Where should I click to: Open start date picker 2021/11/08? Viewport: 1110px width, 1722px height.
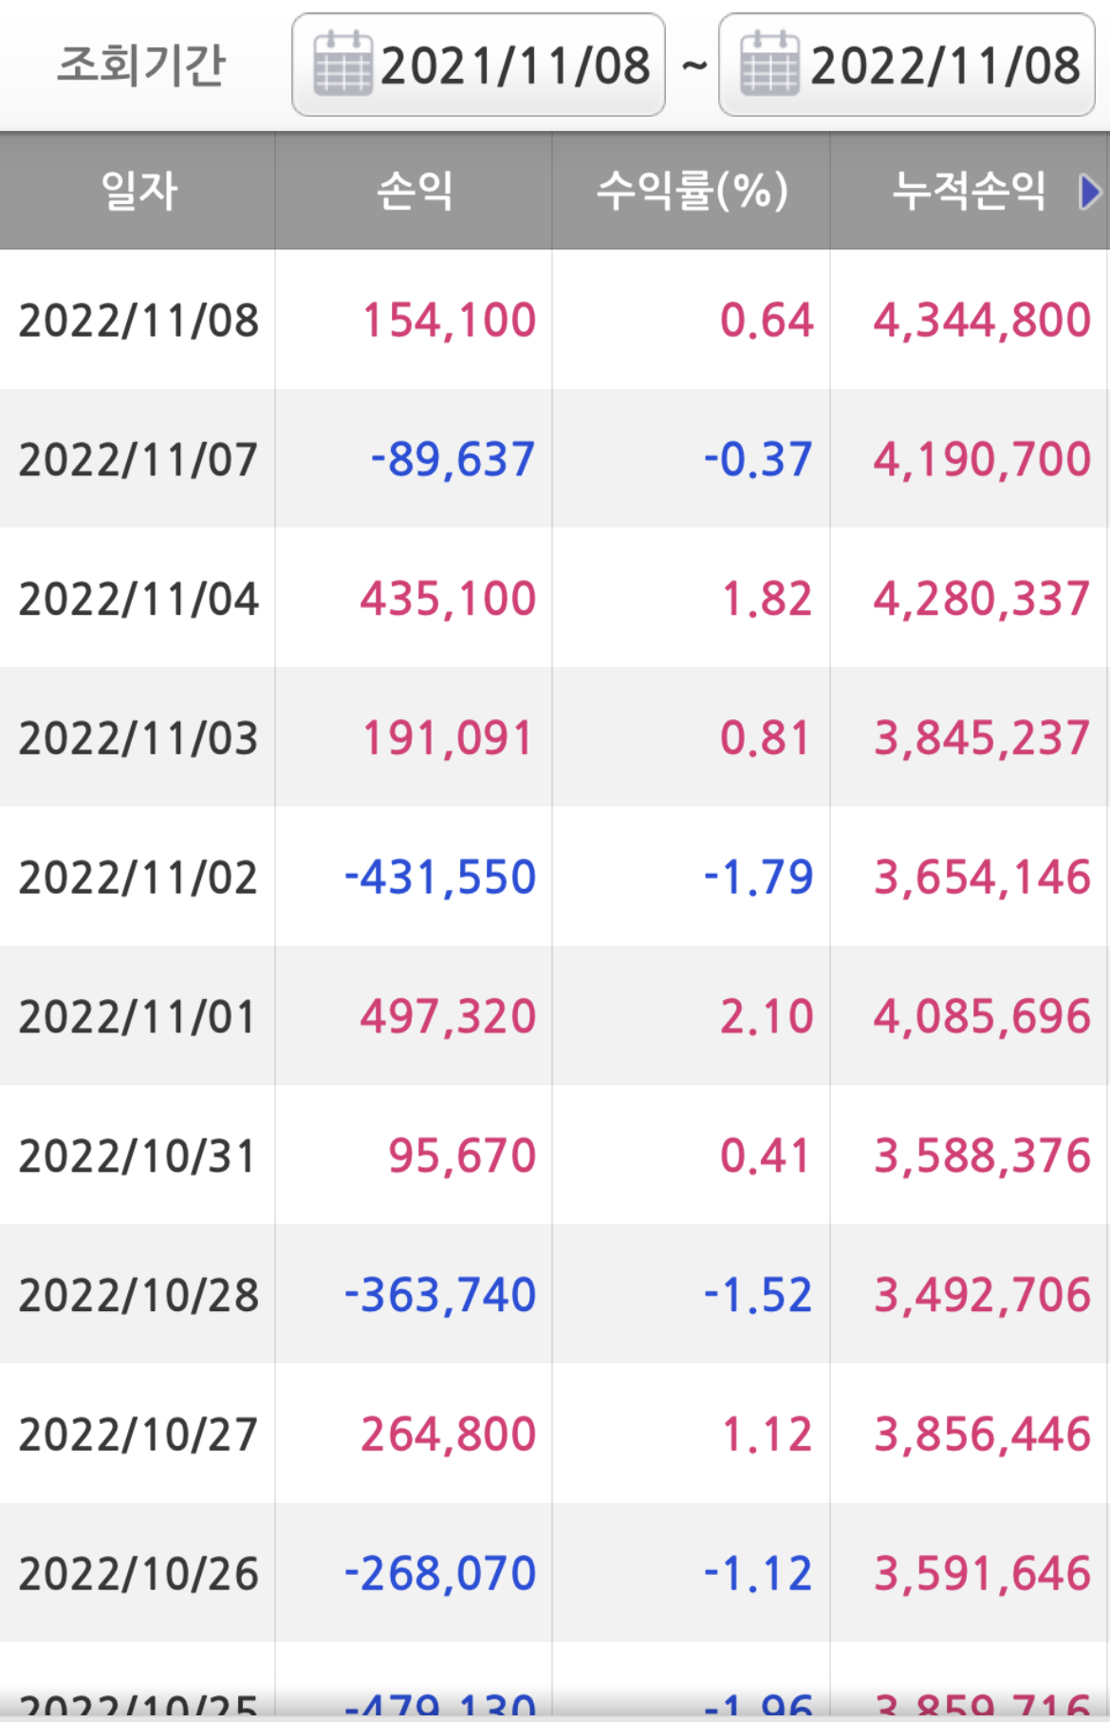pos(478,65)
